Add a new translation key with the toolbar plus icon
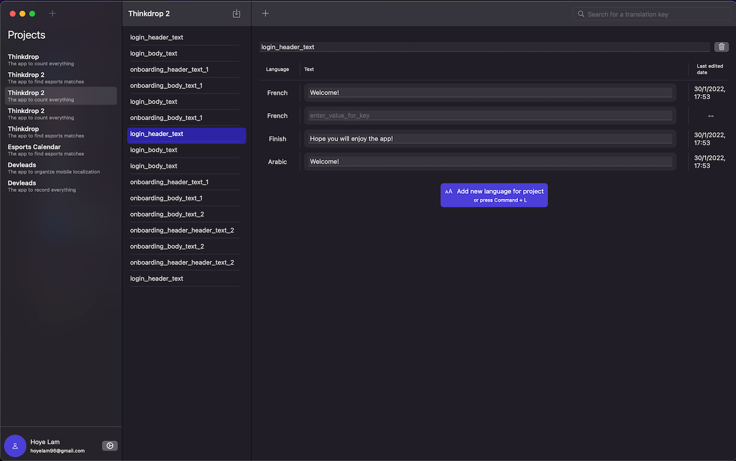736x461 pixels. (265, 13)
